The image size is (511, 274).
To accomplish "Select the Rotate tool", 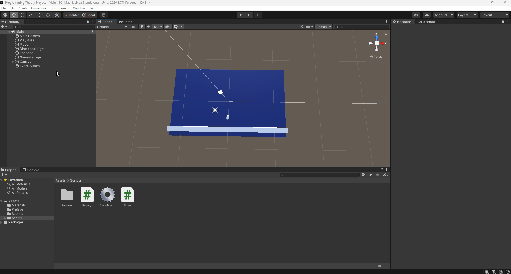I will coord(22,15).
